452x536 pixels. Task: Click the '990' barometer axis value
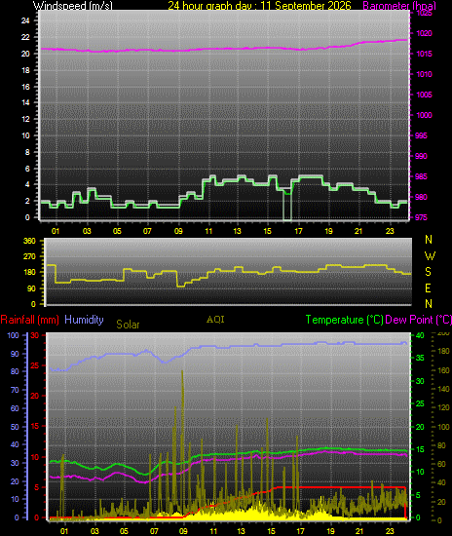(421, 156)
